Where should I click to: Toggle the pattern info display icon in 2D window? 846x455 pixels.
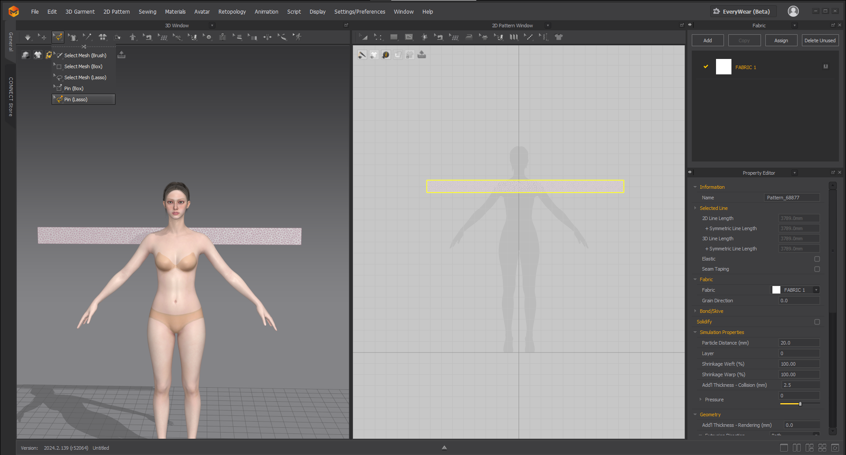click(x=386, y=55)
